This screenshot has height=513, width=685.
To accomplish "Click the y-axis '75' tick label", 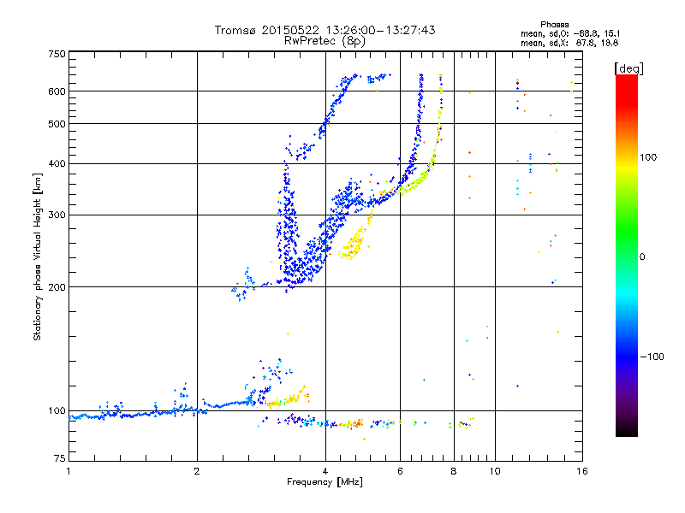I will [60, 458].
